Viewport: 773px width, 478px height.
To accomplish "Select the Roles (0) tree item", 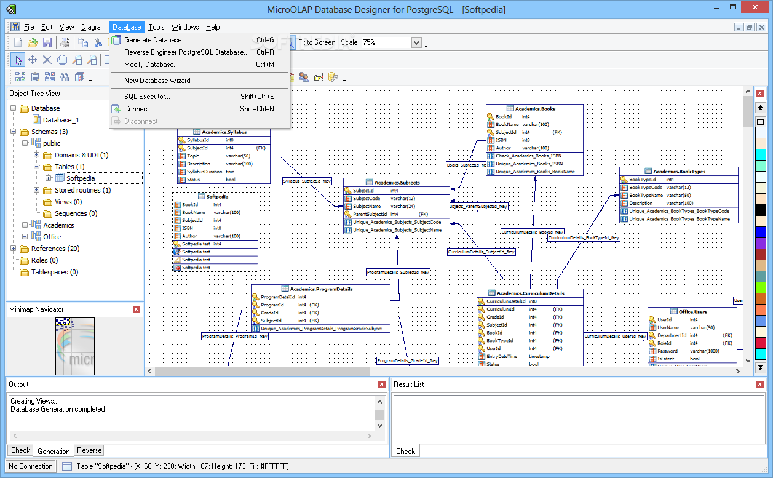I will click(x=44, y=260).
